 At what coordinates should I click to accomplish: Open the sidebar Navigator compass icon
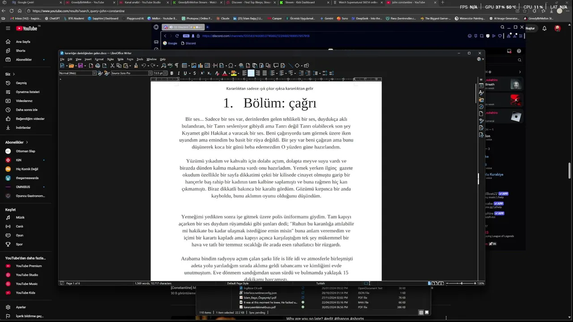point(481,107)
